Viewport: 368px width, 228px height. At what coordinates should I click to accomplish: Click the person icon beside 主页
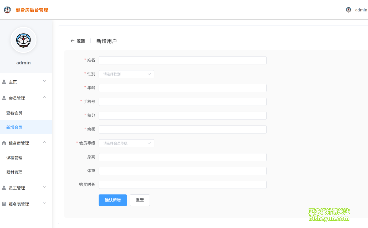click(x=4, y=82)
